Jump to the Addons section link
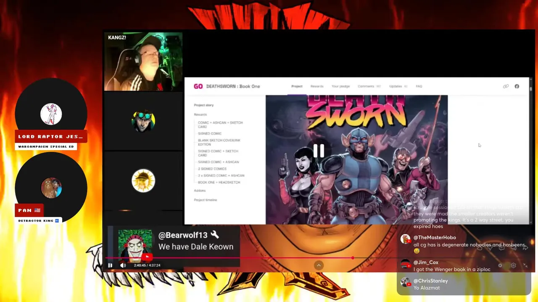The width and height of the screenshot is (538, 302). (x=200, y=190)
